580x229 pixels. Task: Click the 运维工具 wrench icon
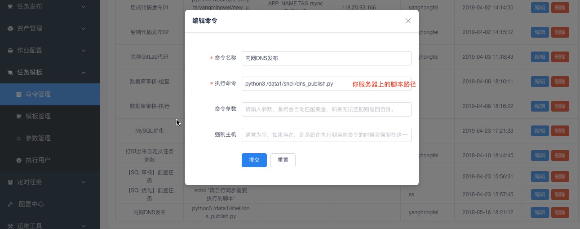coord(10,225)
